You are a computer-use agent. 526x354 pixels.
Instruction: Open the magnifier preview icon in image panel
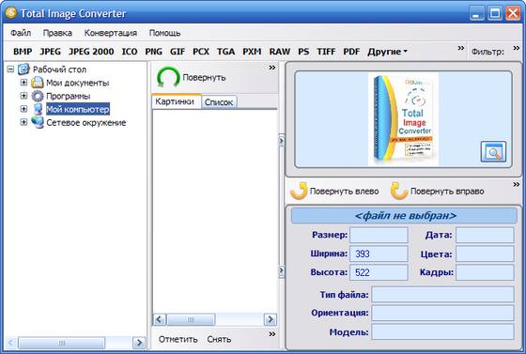click(x=493, y=152)
